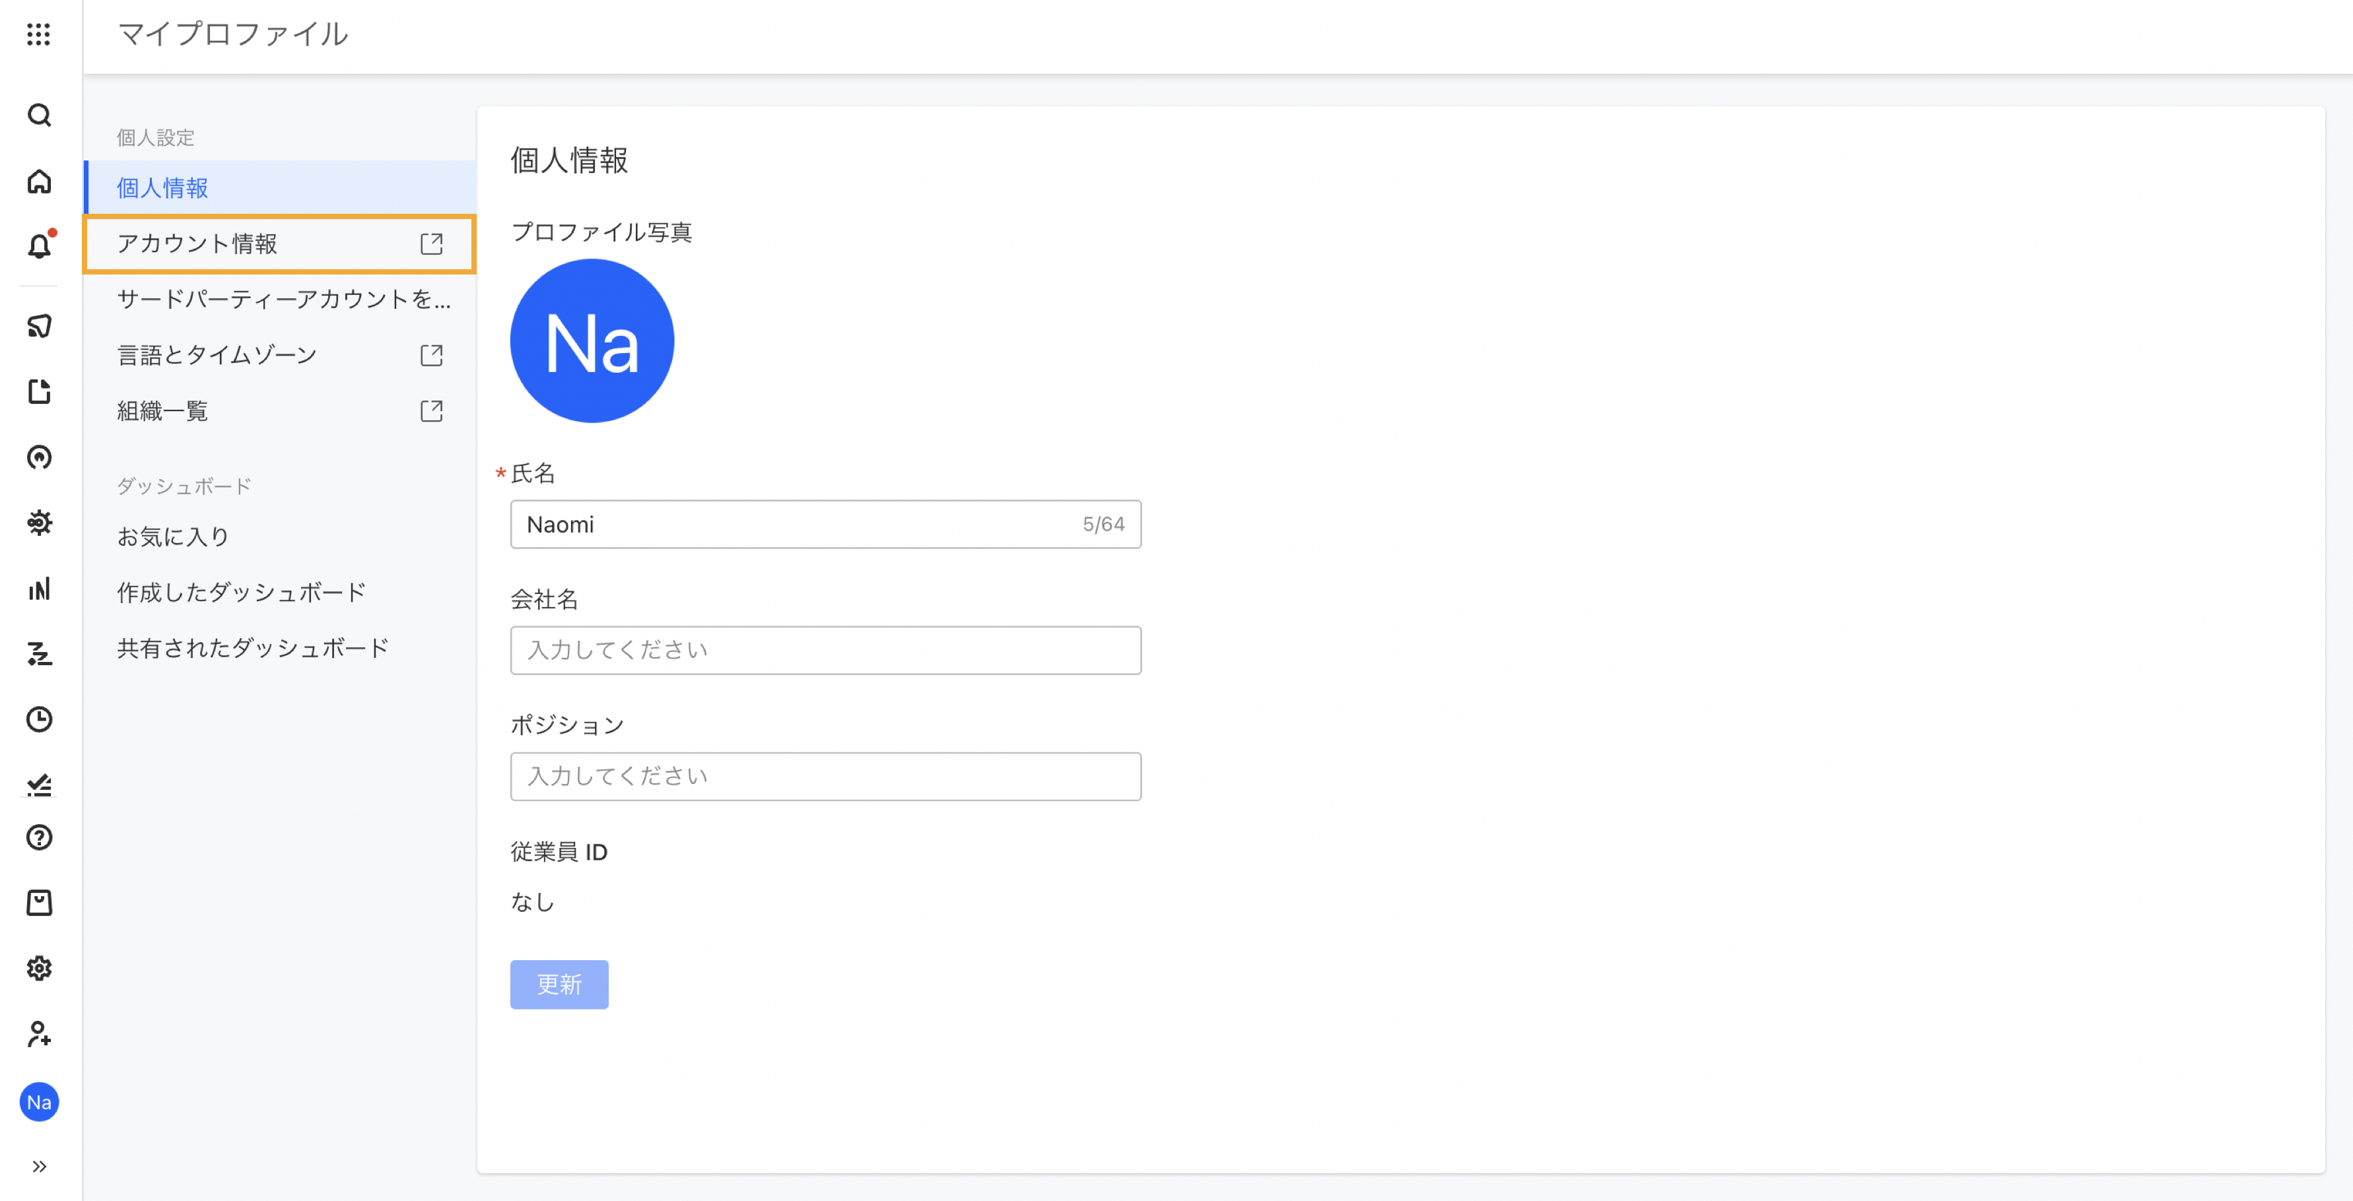Click the bug tracking icon
This screenshot has height=1201, width=2353.
pyautogui.click(x=38, y=523)
